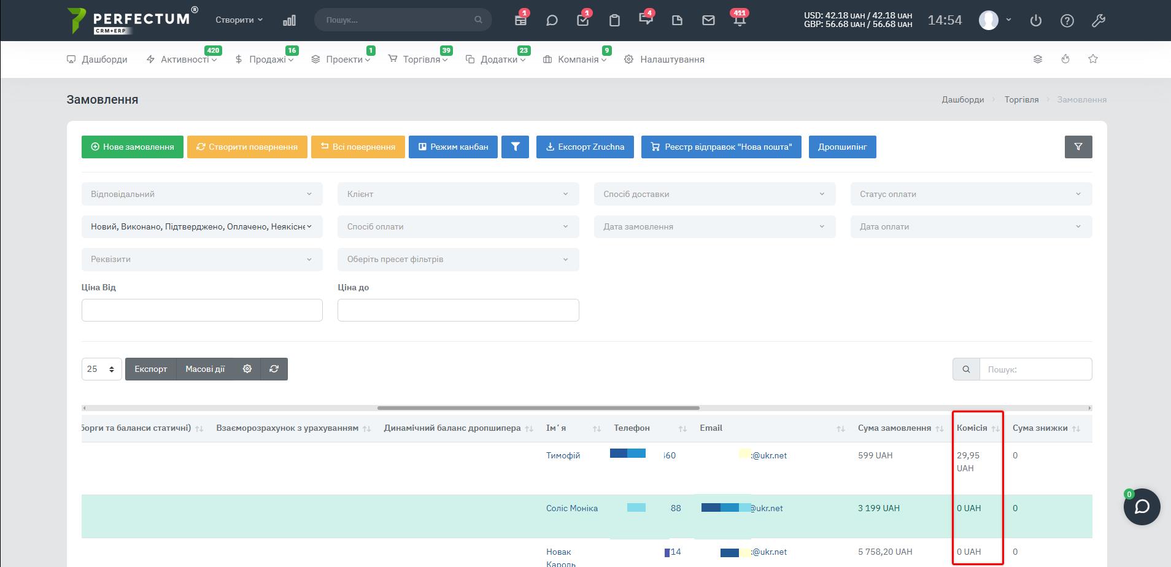Open the Продажі menu
This screenshot has height=567, width=1171.
tap(268, 60)
